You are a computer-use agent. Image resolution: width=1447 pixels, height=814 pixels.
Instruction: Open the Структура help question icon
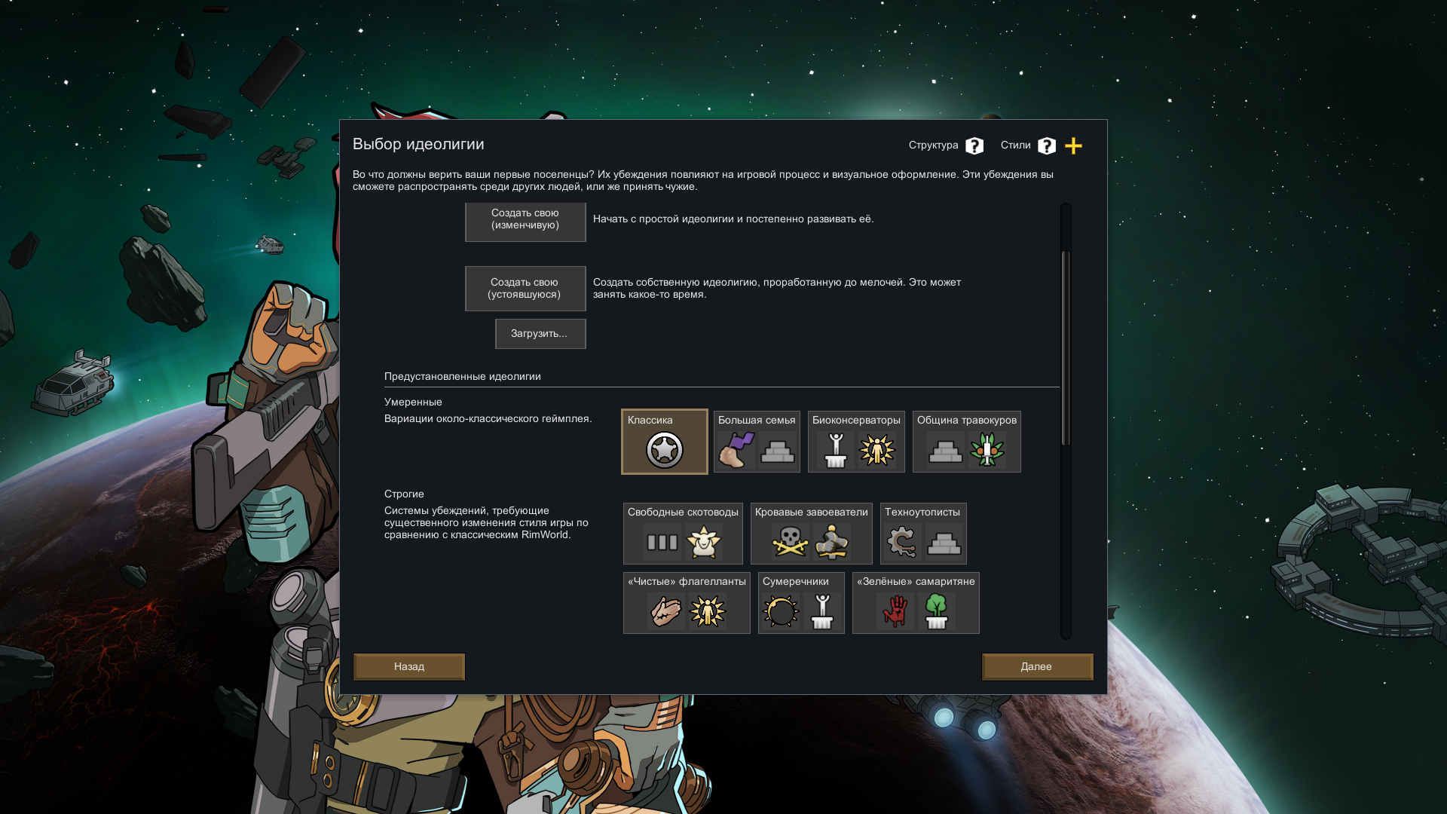tap(974, 145)
